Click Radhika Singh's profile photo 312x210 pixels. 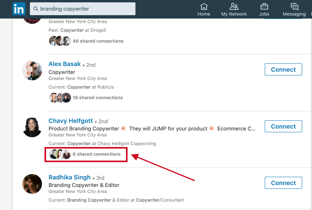32,184
